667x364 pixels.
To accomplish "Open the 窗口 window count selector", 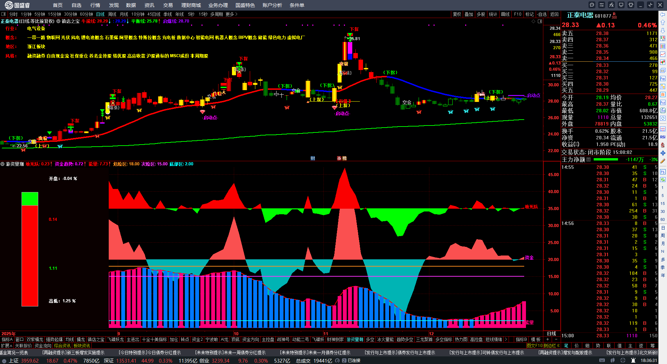I will (19, 339).
